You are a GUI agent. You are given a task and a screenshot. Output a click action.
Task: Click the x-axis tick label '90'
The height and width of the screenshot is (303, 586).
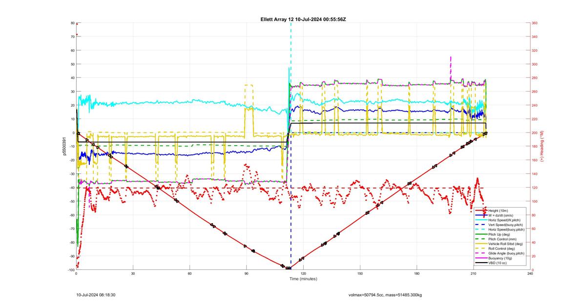click(246, 274)
